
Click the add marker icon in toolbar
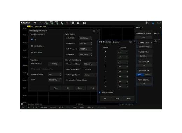pyautogui.click(x=62, y=23)
